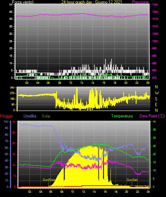
Task: Click the '24 hour graph day : Giugno 12 2021' heading
Action: [92, 2]
